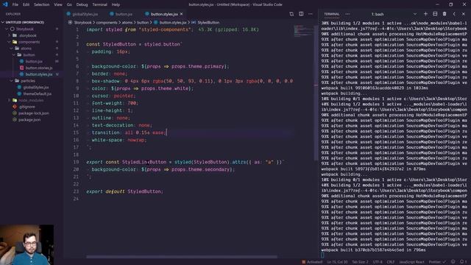The width and height of the screenshot is (471, 265).
Task: Click the Storybook breadcrumb
Action: [x=82, y=23]
